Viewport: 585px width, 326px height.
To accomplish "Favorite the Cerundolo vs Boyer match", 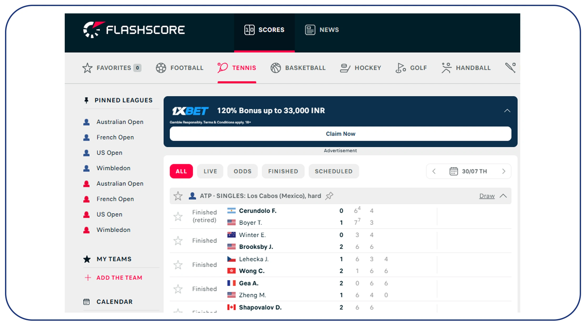I will pyautogui.click(x=178, y=217).
